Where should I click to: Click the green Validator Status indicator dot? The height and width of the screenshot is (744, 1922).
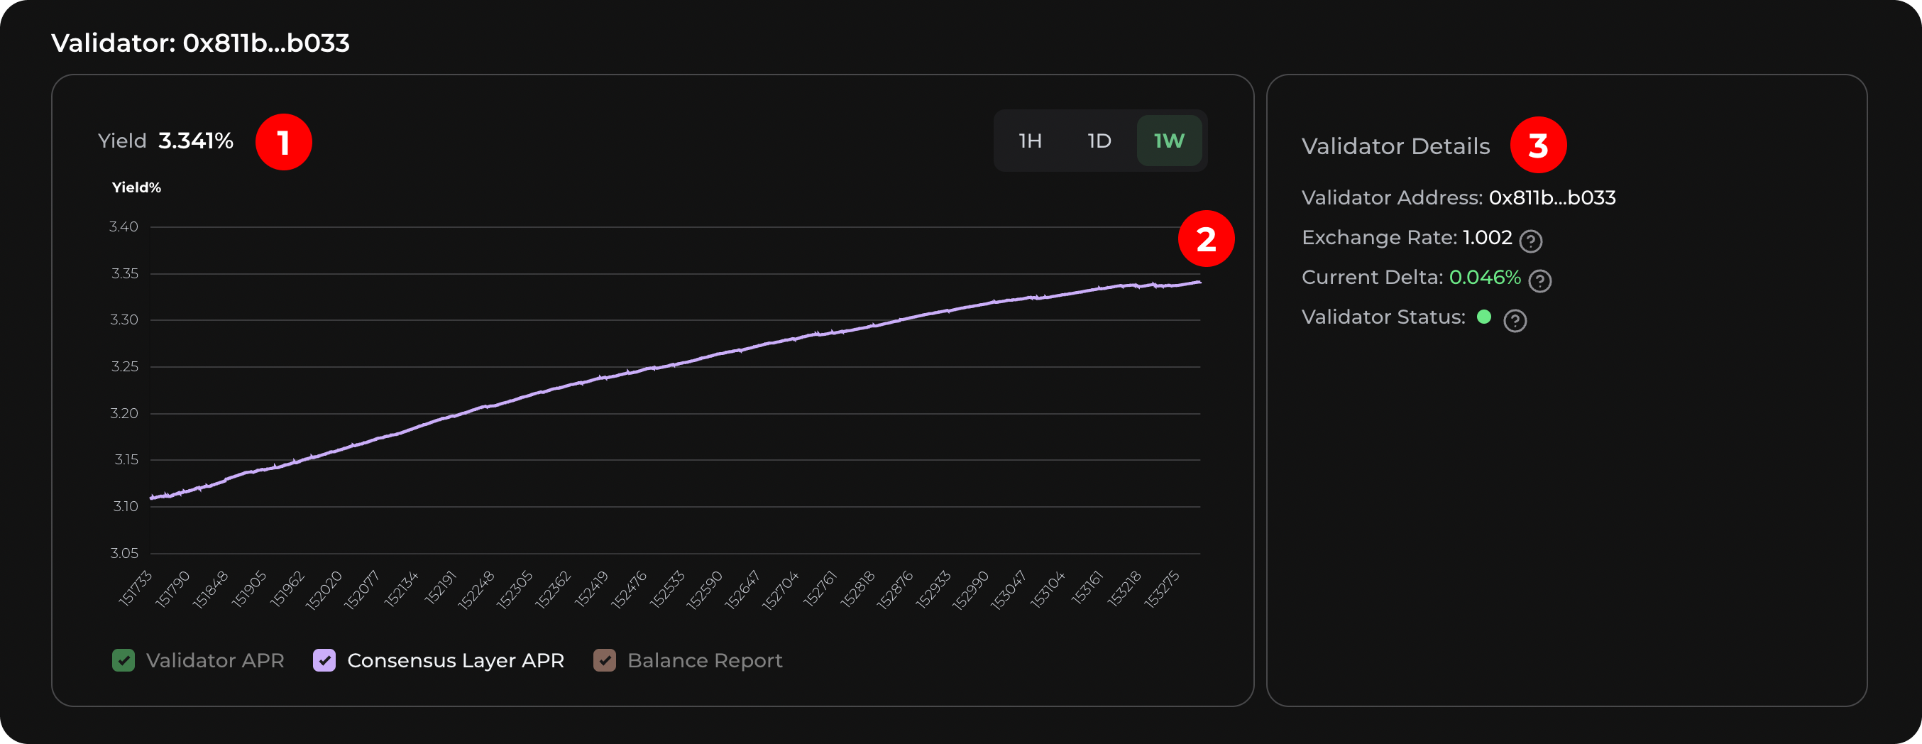[1484, 317]
